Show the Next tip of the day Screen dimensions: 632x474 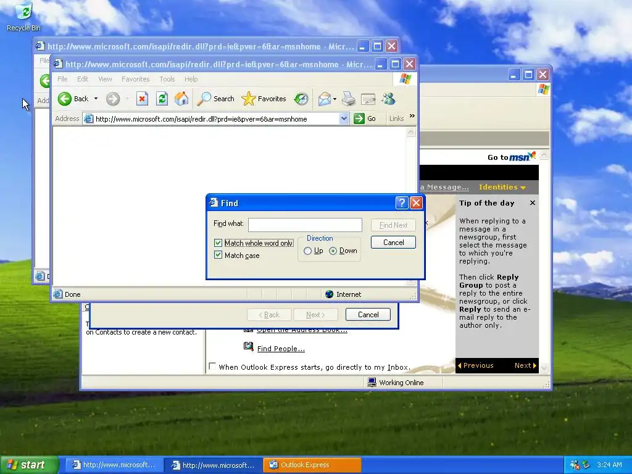526,365
